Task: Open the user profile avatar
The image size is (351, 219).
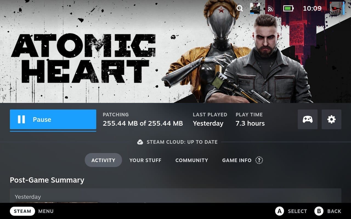Action: (x=337, y=8)
